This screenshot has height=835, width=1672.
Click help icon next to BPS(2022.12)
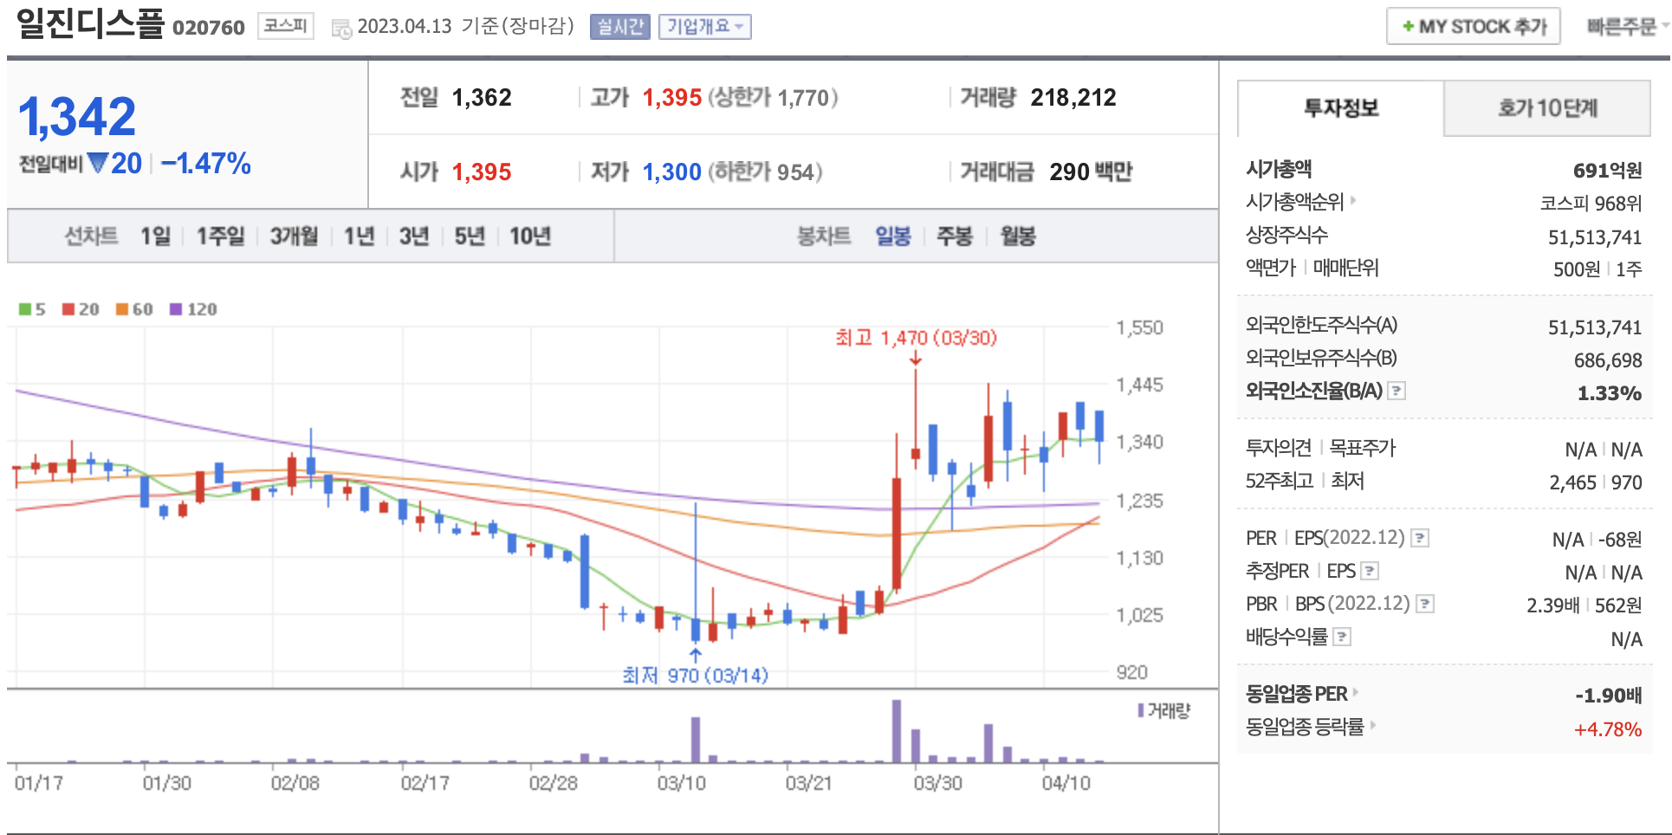(x=1425, y=604)
